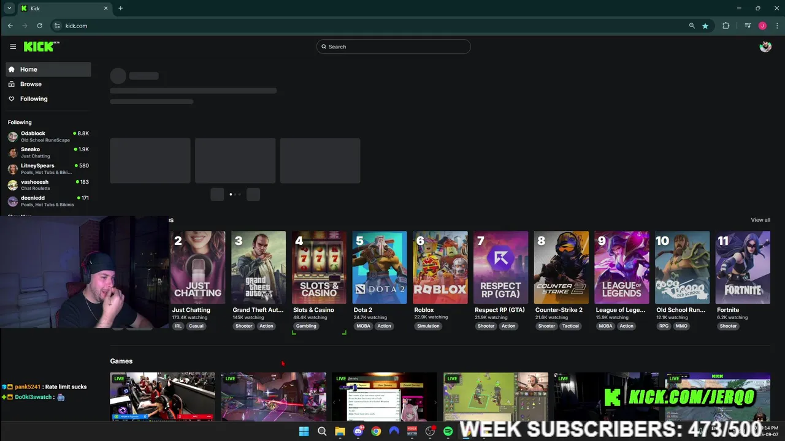Viewport: 785px width, 441px height.
Task: Expand the tab search dropdown arrow
Action: point(9,8)
